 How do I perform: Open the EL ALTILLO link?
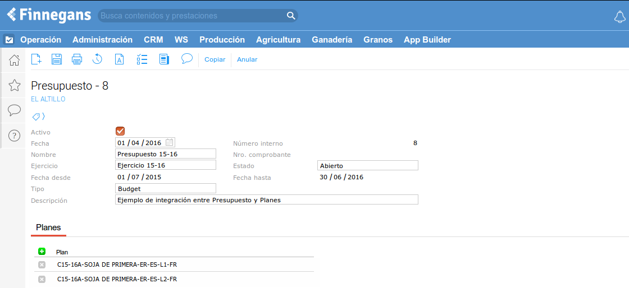(x=48, y=99)
